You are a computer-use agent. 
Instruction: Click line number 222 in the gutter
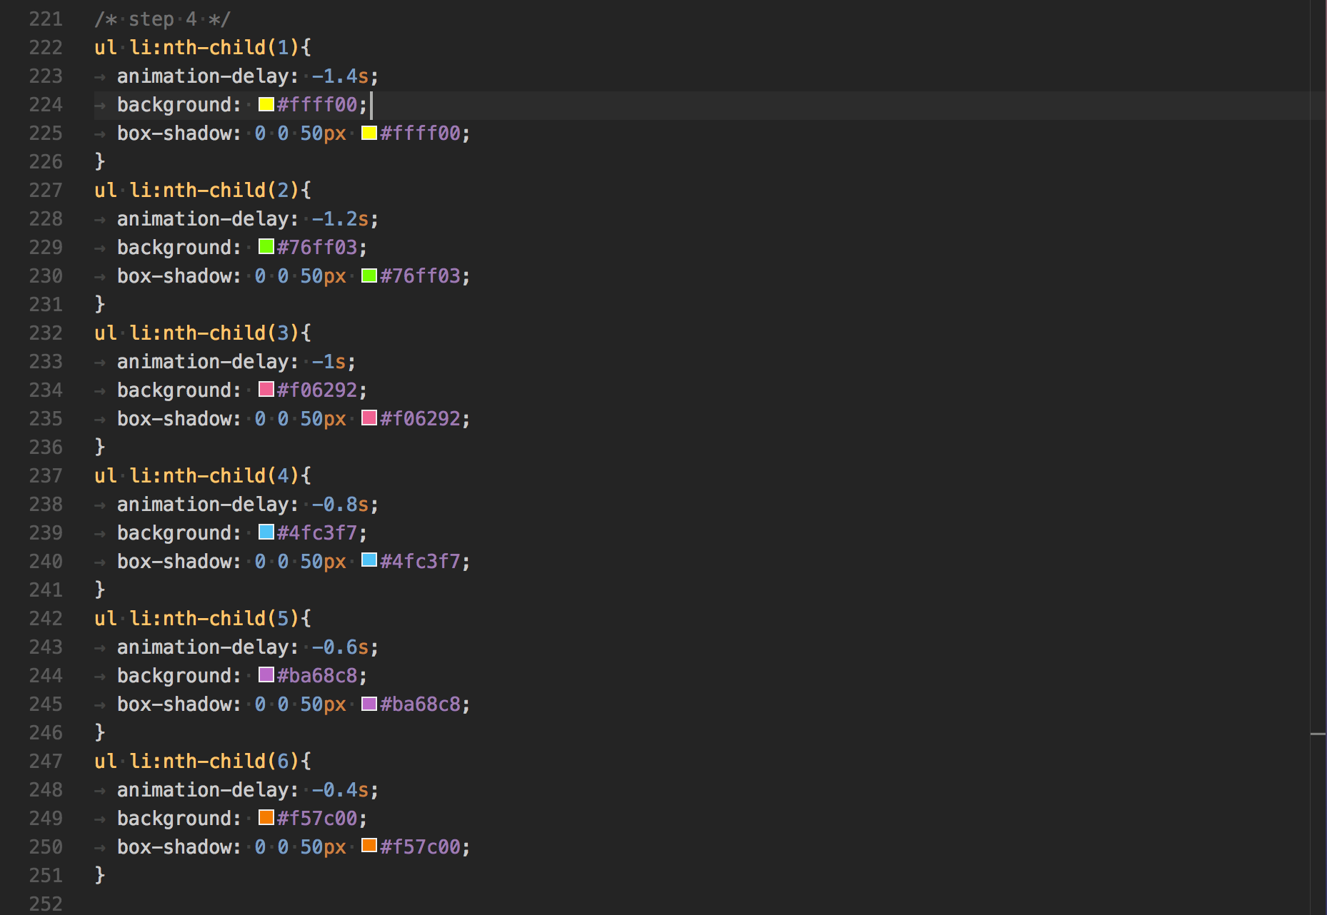[46, 48]
